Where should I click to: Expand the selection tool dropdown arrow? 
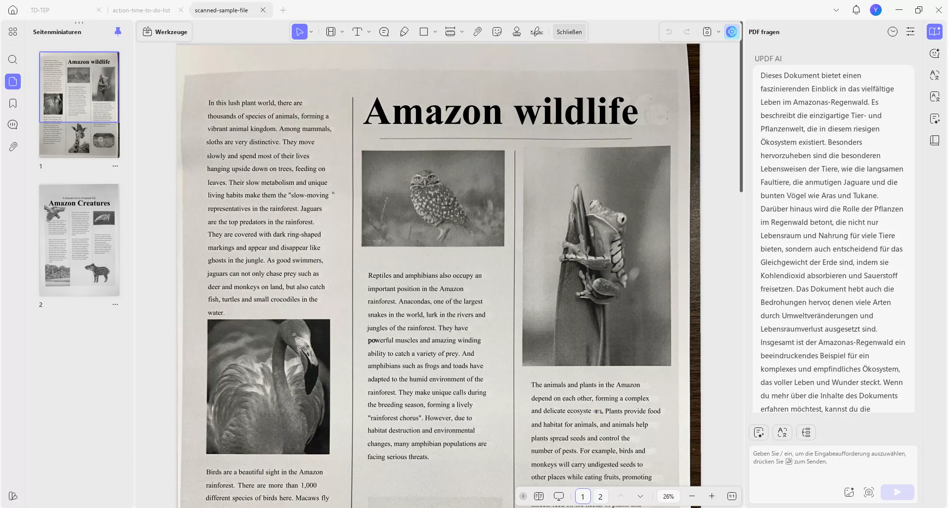click(x=311, y=32)
